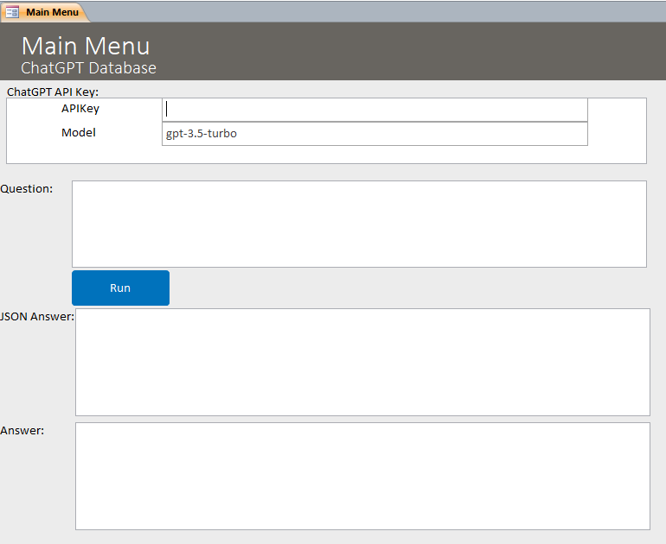Click the Model label
666x544 pixels.
79,133
